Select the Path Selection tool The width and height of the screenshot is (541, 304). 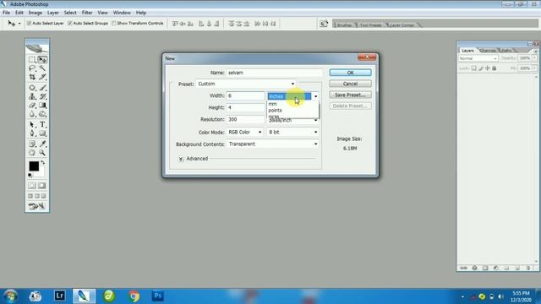[32, 124]
